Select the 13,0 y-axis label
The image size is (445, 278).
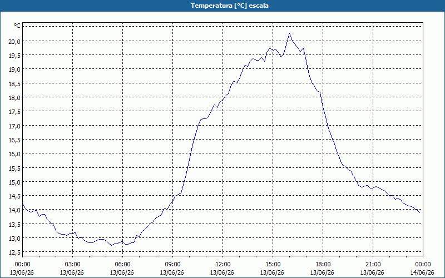(x=15, y=238)
